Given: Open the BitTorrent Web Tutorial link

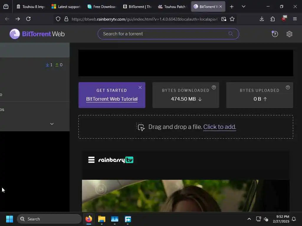Looking at the screenshot, I should point(112,99).
